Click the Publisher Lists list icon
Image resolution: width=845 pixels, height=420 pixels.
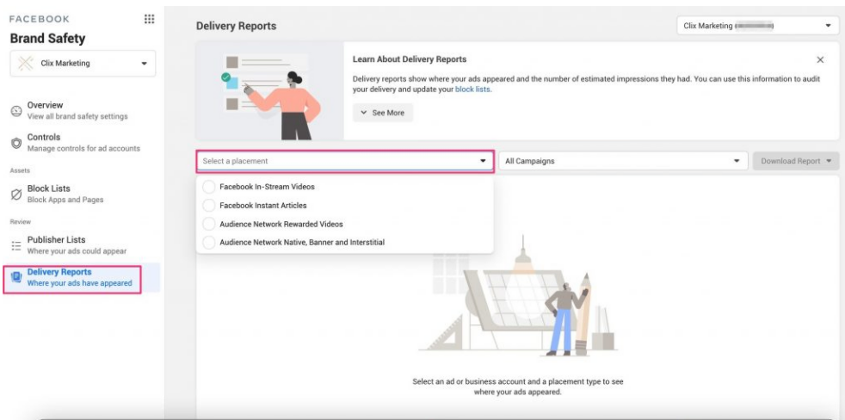[x=16, y=246]
